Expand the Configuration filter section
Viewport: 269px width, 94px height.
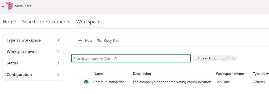pos(33,75)
